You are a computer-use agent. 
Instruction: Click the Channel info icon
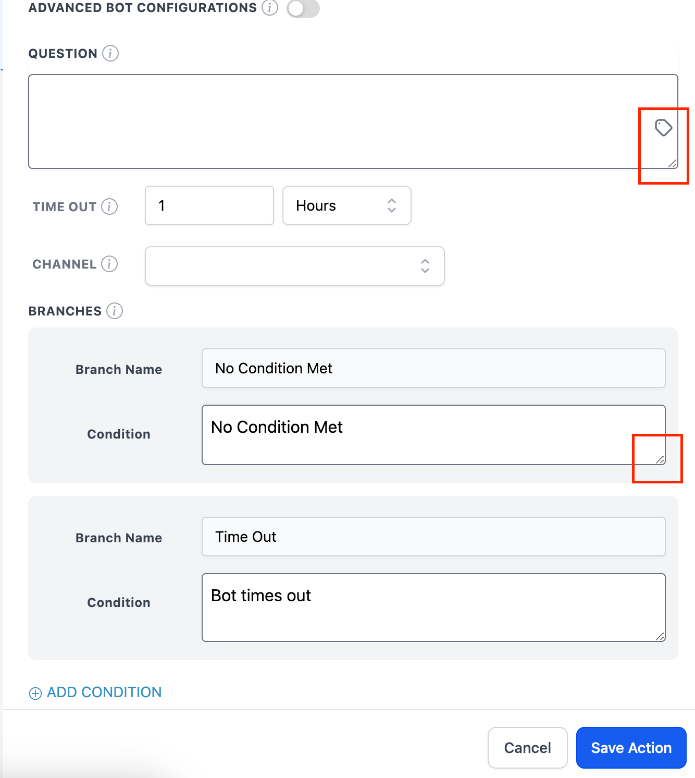click(x=109, y=264)
